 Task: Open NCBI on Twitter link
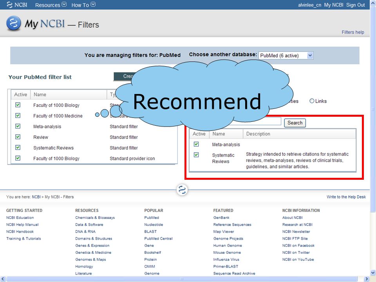(296, 252)
